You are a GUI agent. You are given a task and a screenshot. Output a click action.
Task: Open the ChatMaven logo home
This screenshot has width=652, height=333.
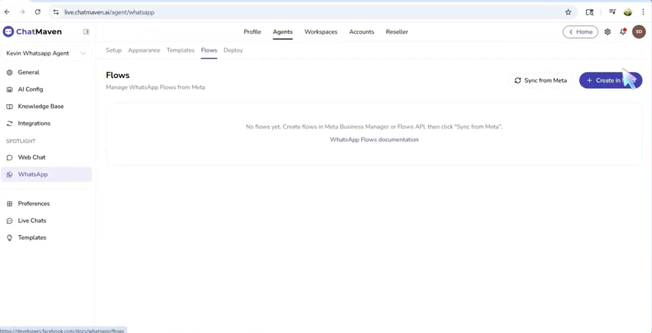coord(33,32)
